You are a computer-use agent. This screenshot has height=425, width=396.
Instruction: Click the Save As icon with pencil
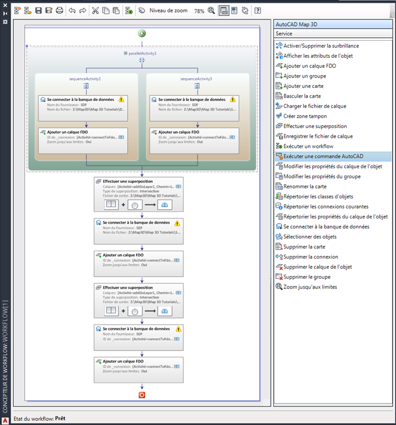(49, 10)
